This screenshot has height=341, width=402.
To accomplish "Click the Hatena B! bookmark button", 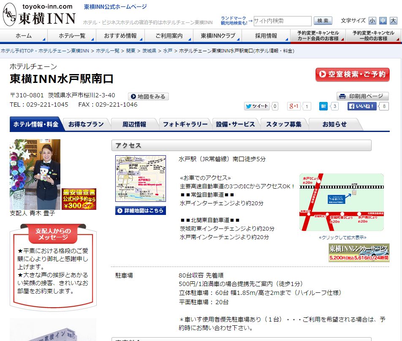I will point(323,106).
